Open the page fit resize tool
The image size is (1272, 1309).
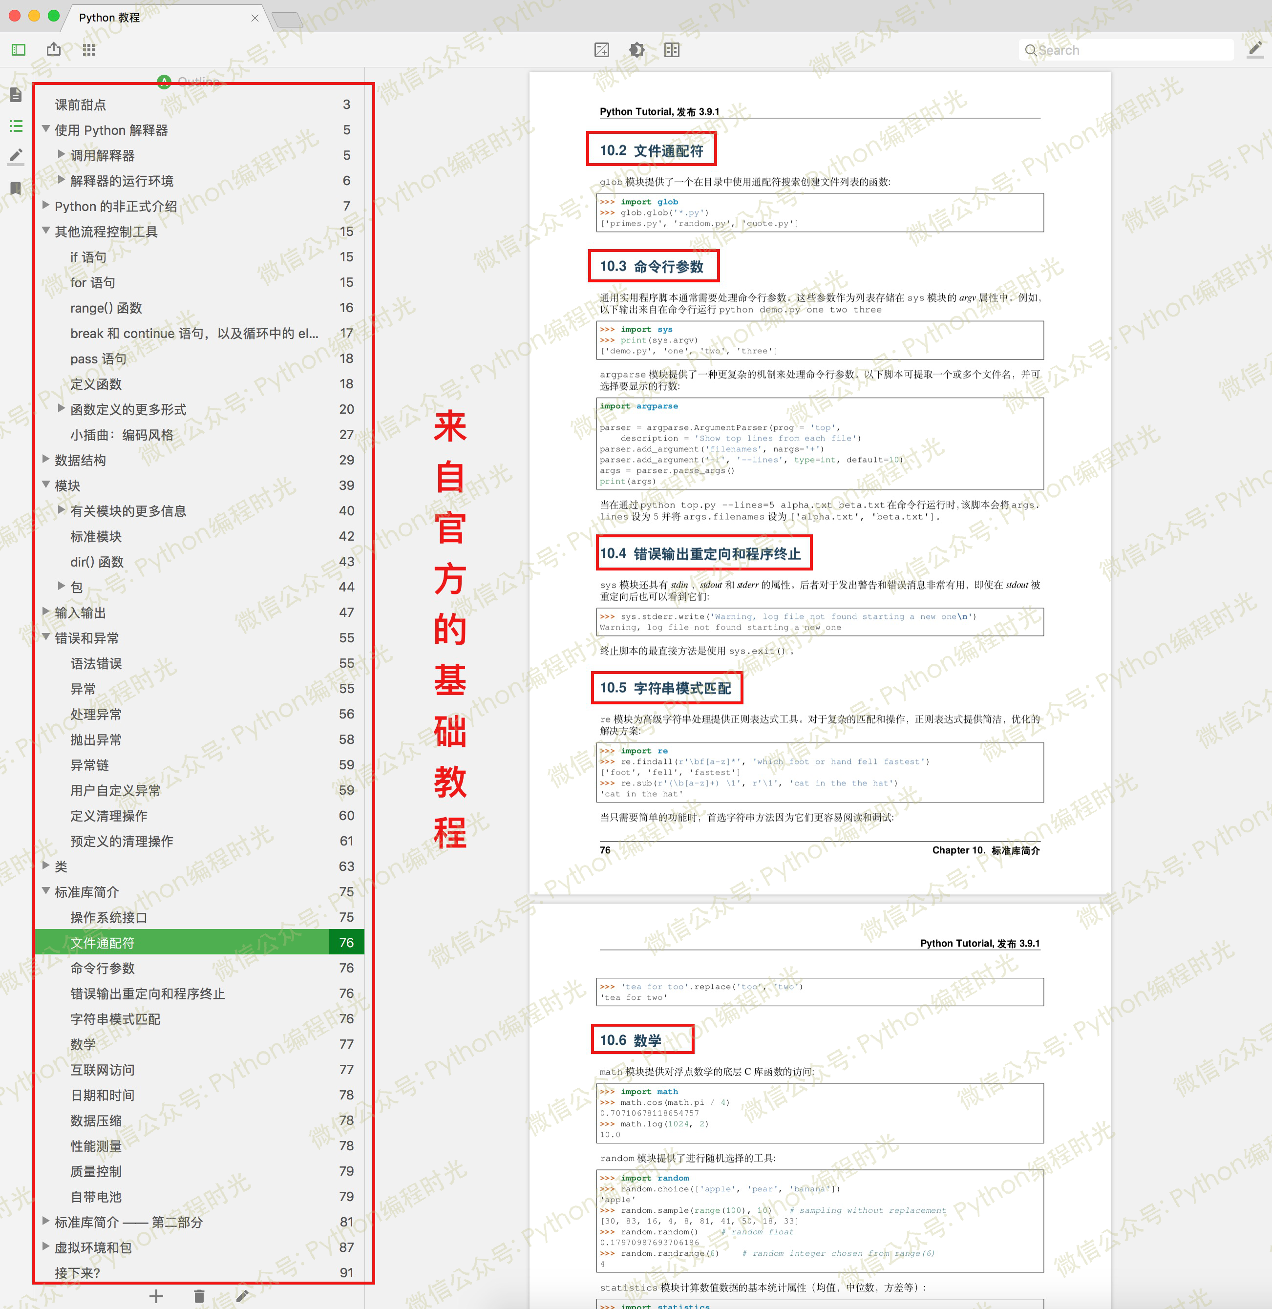(601, 50)
